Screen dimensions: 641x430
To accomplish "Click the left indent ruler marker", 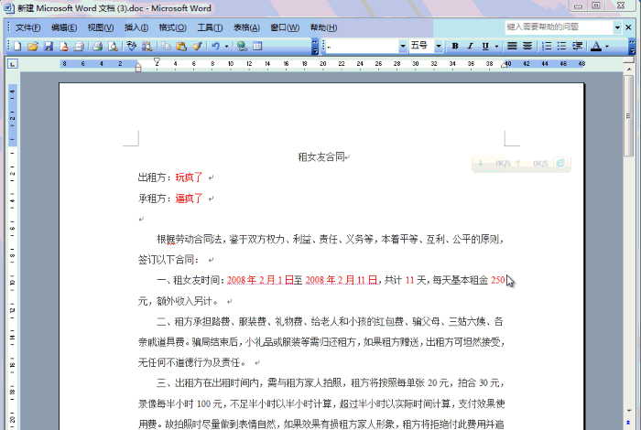I will 138,69.
